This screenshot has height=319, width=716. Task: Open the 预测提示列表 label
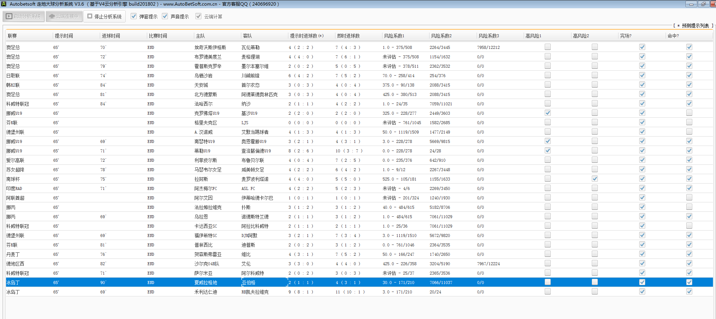click(x=695, y=26)
